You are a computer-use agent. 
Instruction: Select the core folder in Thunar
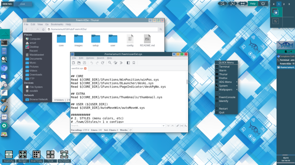coord(61,41)
